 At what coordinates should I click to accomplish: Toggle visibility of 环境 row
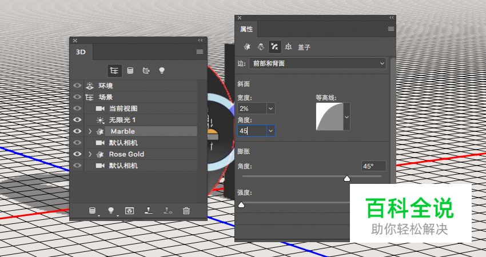[77, 86]
